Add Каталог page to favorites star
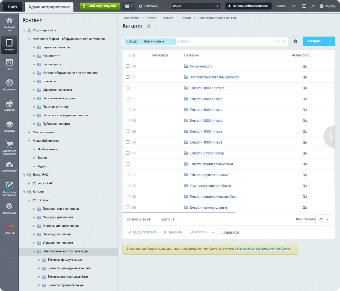 tap(149, 26)
